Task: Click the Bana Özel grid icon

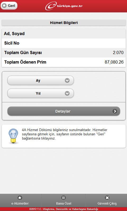Action: pyautogui.click(x=63, y=198)
